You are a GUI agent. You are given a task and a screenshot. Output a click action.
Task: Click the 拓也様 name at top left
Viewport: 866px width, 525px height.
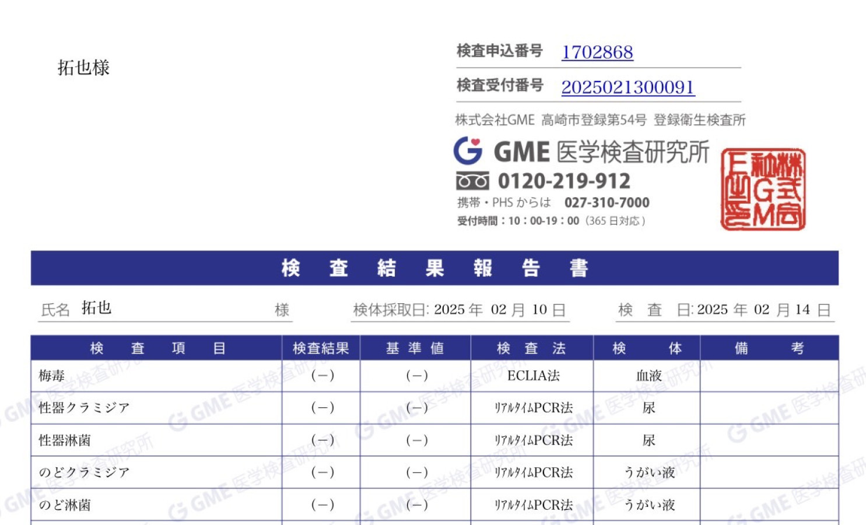[83, 68]
